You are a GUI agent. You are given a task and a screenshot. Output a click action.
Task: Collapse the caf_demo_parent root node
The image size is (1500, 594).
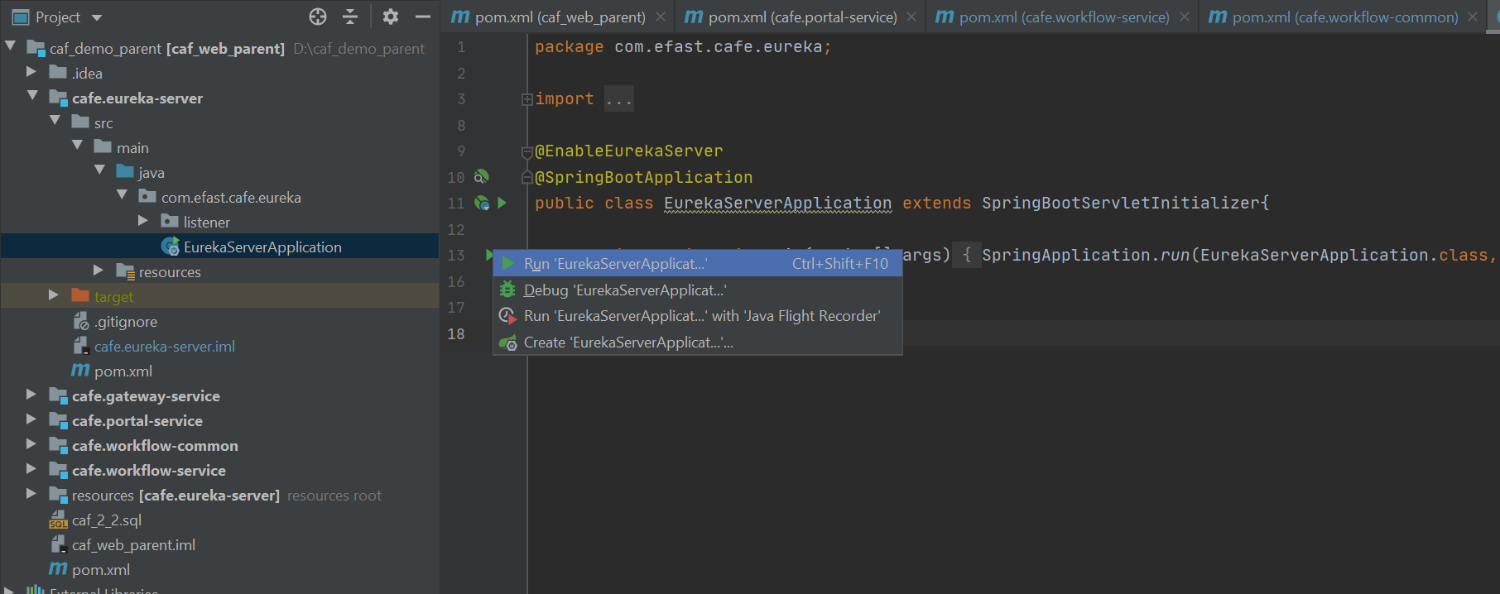[11, 46]
